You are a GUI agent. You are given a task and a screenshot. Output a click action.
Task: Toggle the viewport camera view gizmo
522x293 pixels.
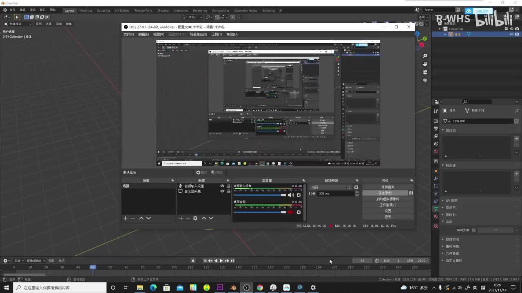click(x=425, y=72)
